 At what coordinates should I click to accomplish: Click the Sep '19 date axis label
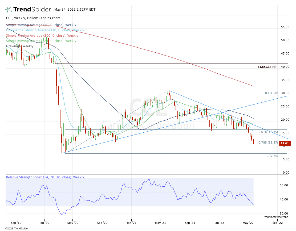[x=16, y=223]
